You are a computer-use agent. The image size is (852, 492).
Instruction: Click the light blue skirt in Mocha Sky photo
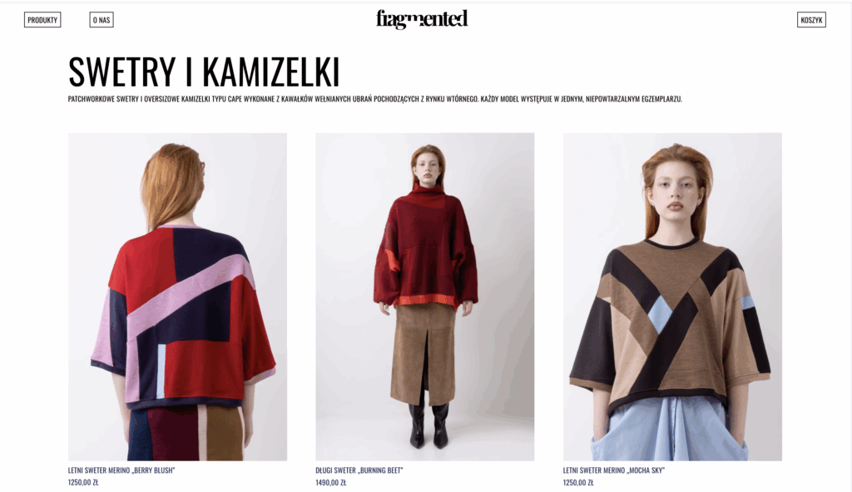click(x=670, y=429)
